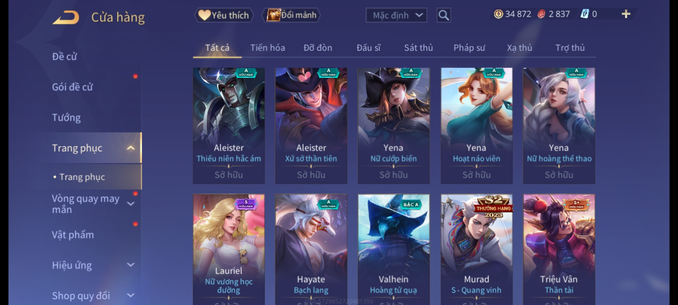This screenshot has height=305, width=678.
Task: Select Yena Hoạt náo viên skin card
Action: pos(477,126)
